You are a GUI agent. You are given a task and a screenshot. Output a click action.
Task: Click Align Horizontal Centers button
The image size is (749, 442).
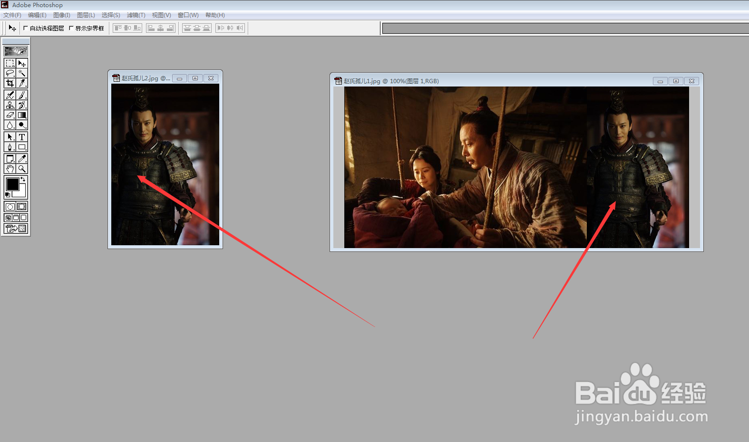click(x=161, y=28)
